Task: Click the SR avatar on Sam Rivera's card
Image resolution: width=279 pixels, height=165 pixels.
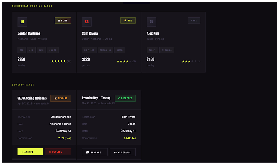Action: (x=87, y=22)
